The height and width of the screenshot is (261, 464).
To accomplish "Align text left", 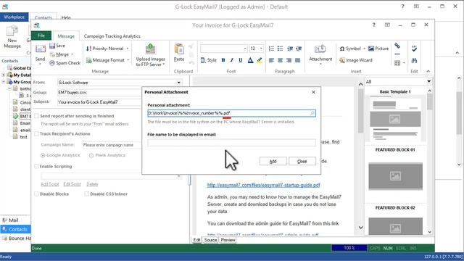I will (271, 60).
